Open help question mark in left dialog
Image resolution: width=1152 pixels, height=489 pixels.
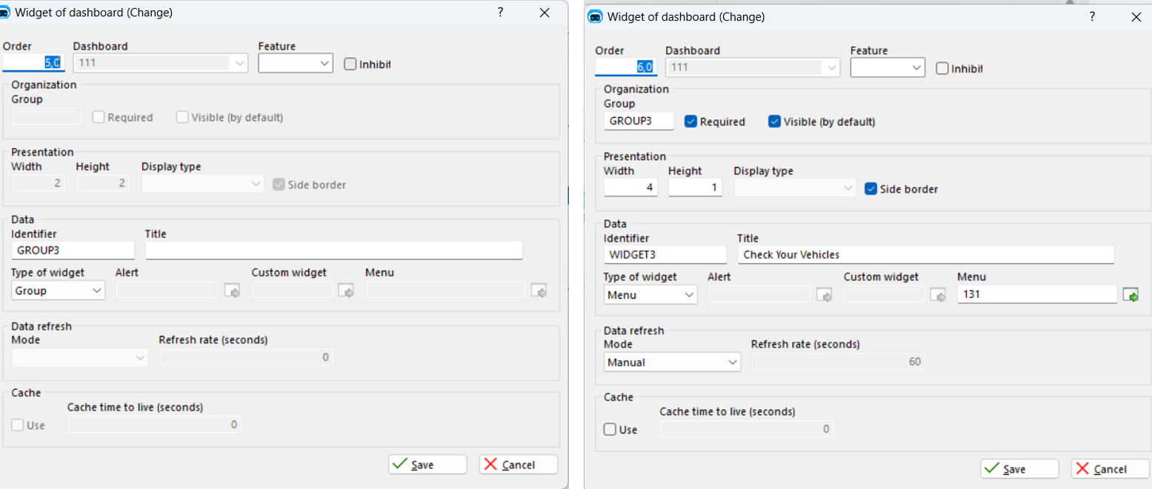(501, 13)
